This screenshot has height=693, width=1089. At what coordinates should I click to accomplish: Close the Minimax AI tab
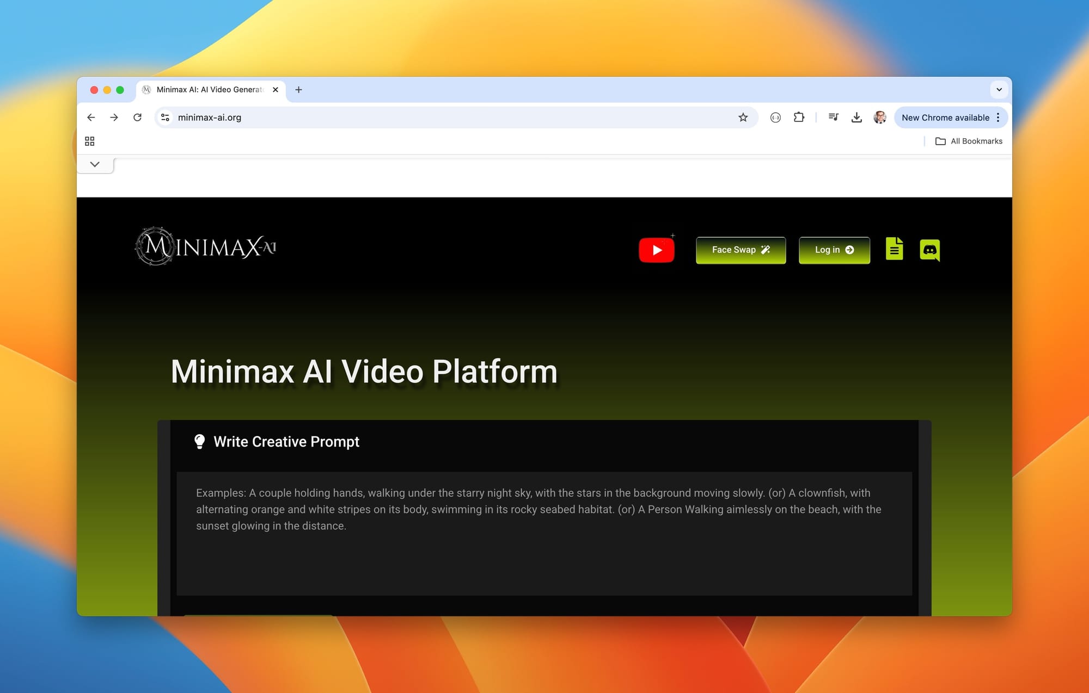[276, 90]
